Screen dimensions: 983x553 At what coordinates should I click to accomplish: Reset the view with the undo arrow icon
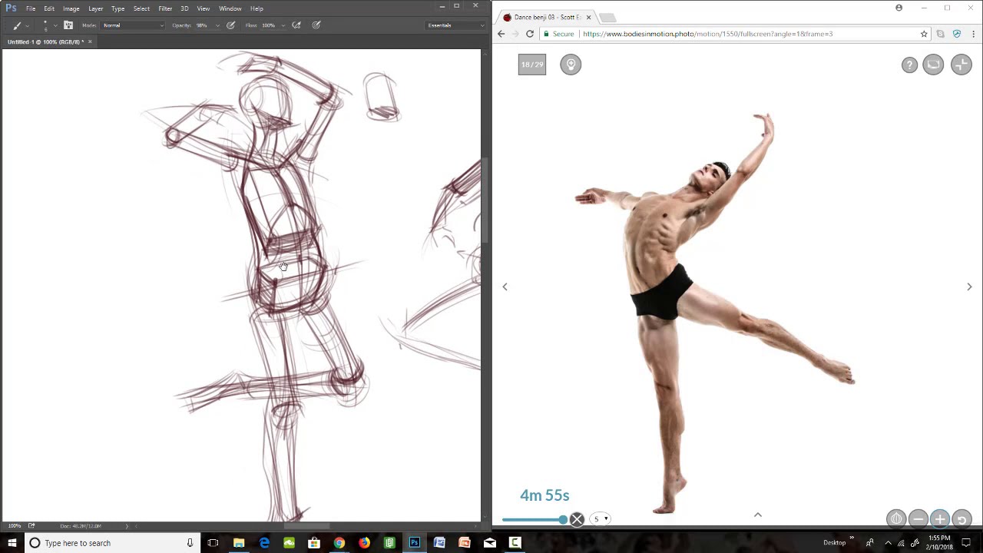click(961, 519)
